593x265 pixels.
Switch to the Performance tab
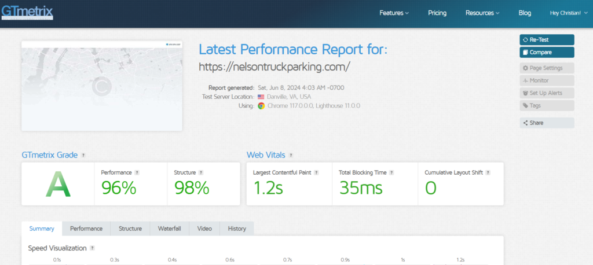(86, 229)
